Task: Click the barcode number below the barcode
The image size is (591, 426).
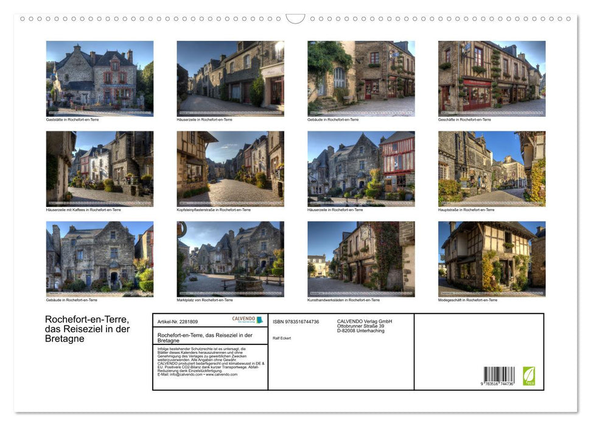Action: [497, 384]
